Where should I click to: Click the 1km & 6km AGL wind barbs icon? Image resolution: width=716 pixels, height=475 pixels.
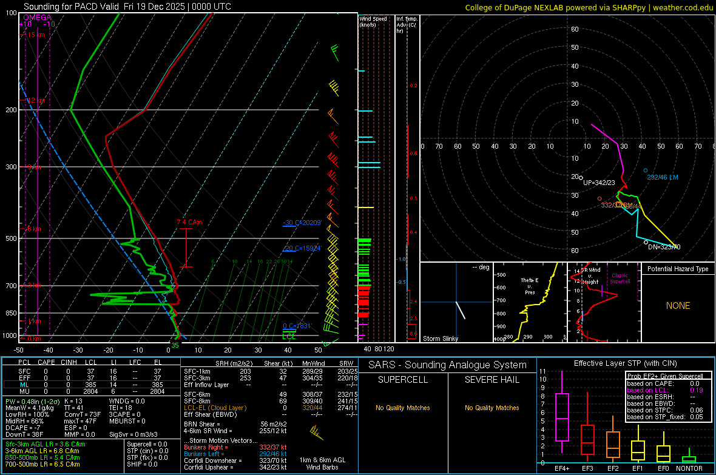click(x=316, y=432)
